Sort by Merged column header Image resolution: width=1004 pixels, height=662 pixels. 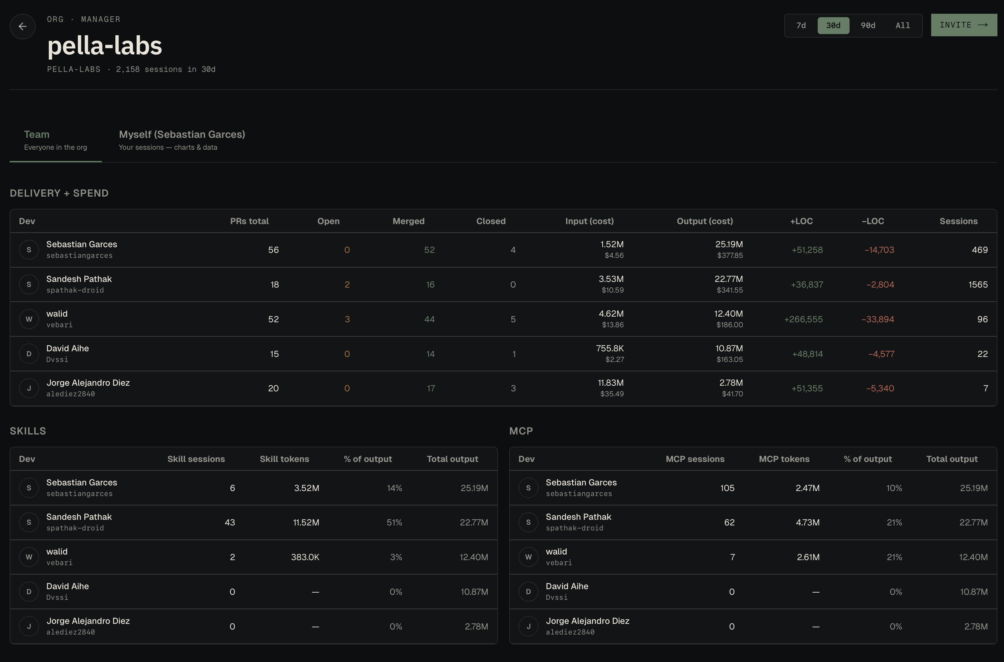pos(408,221)
